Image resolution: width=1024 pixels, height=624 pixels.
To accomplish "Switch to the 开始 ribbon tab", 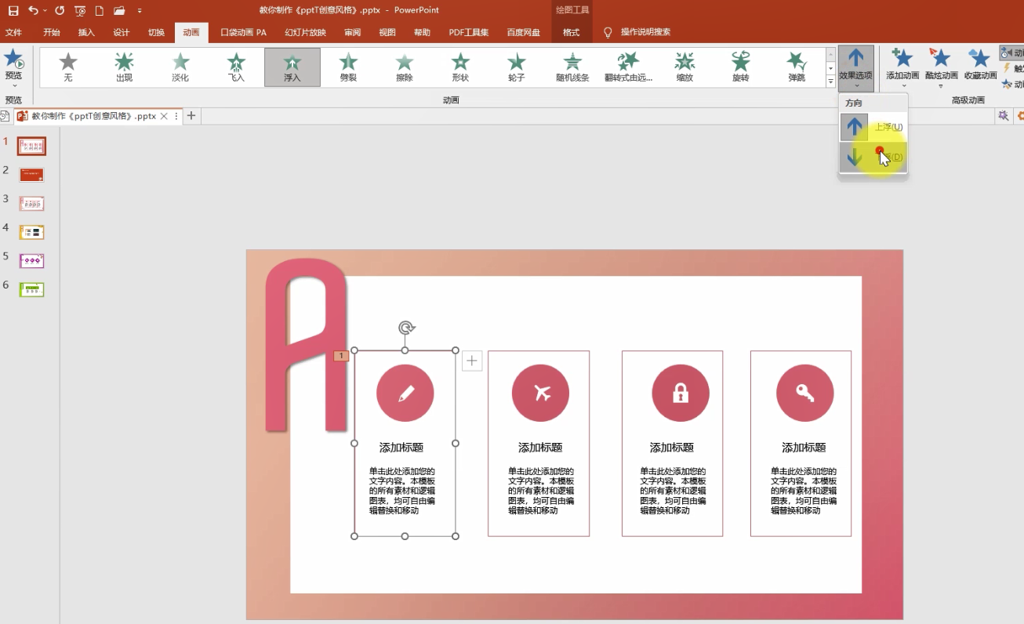I will (x=52, y=32).
